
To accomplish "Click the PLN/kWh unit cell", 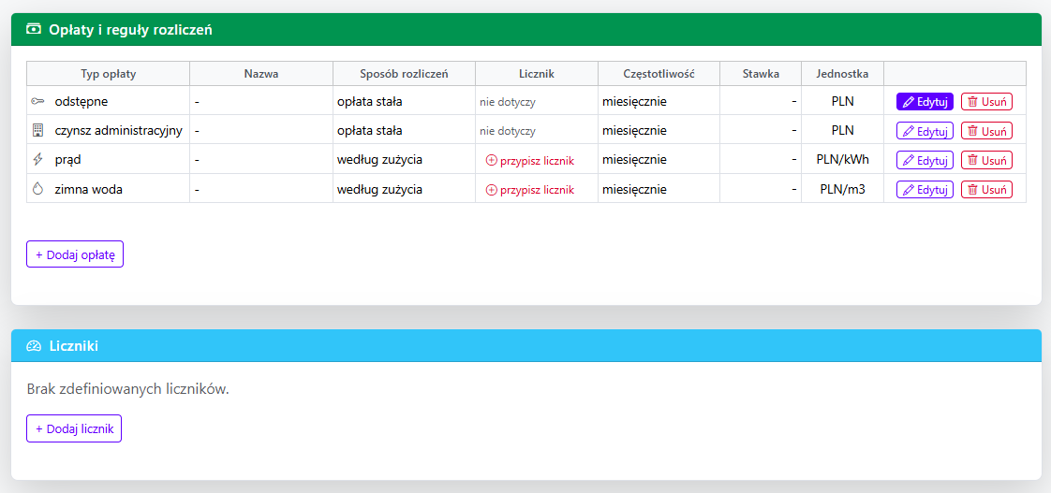I will (x=842, y=161).
